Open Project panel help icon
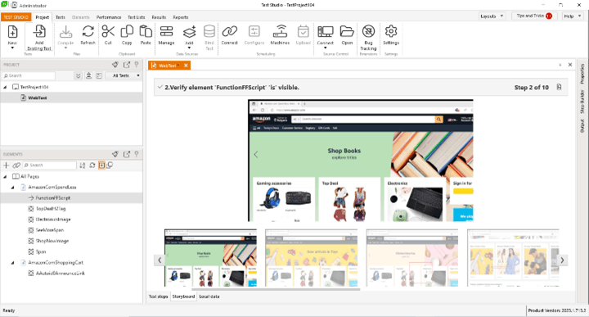Viewport: 589px width, 317px height. [137, 65]
